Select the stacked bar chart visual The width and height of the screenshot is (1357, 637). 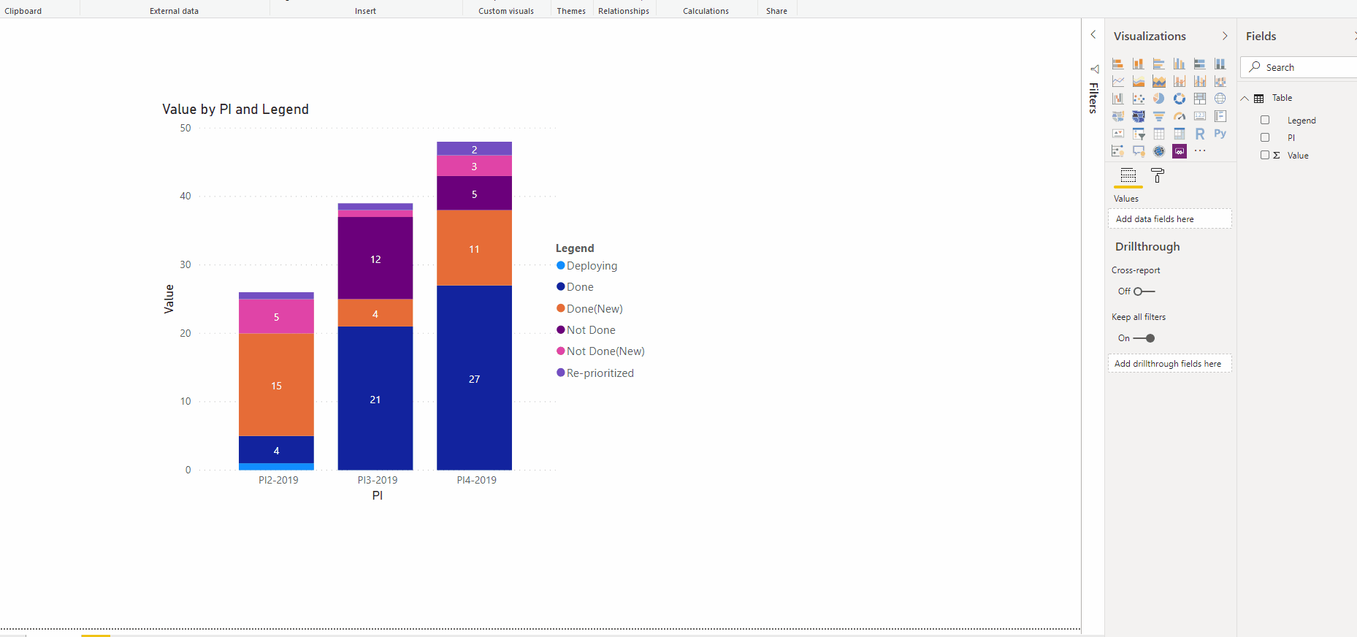coord(1117,64)
